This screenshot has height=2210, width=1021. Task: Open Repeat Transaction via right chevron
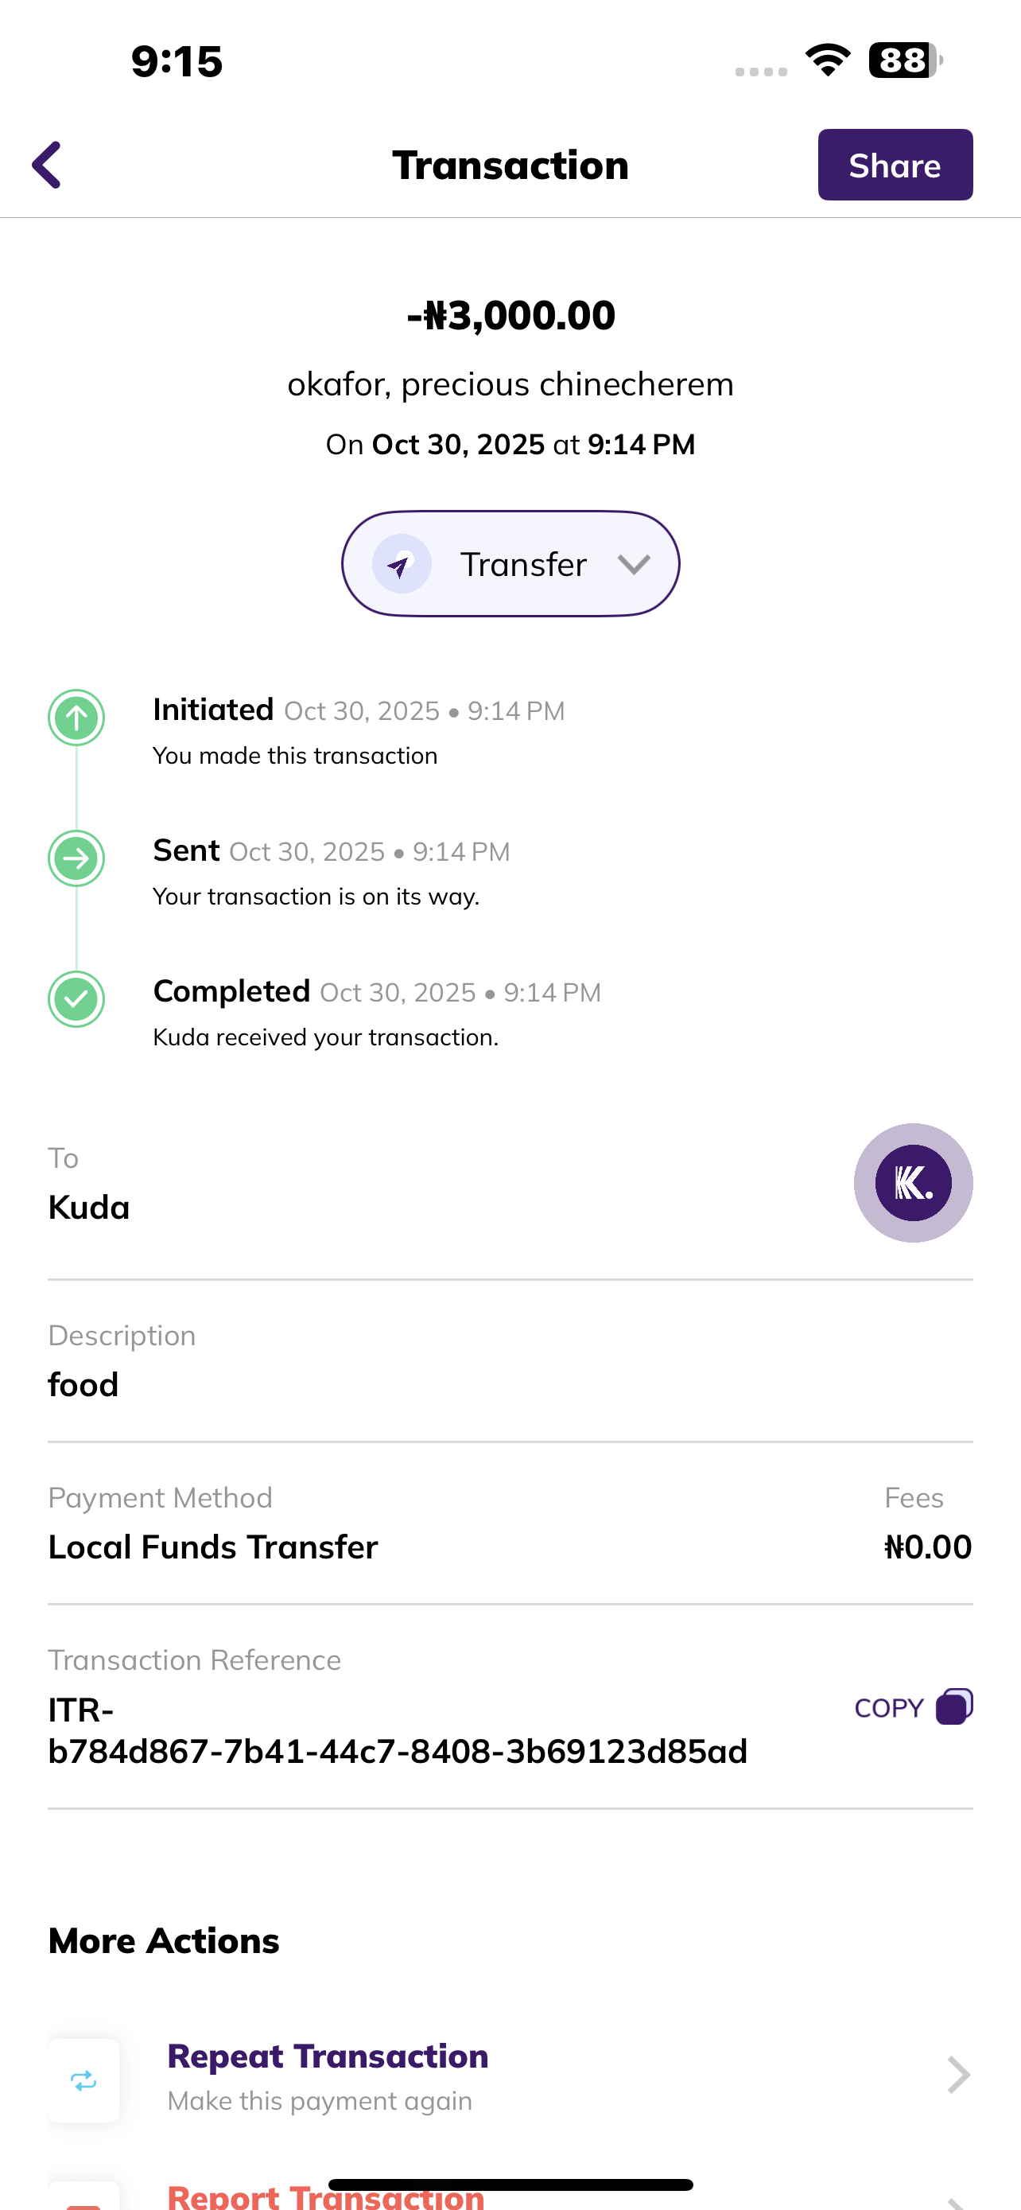coord(957,2076)
